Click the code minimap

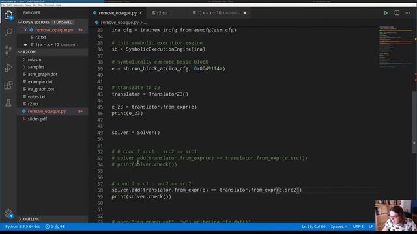pos(395,46)
